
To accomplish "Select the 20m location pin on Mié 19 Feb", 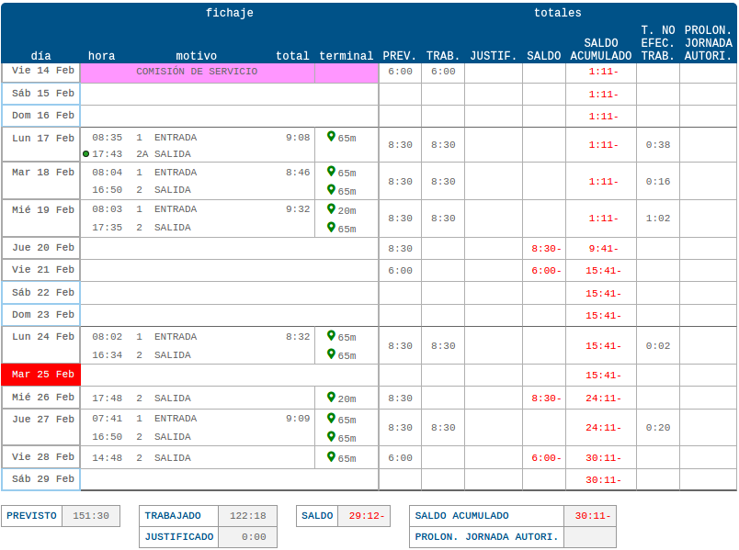I will [x=331, y=209].
